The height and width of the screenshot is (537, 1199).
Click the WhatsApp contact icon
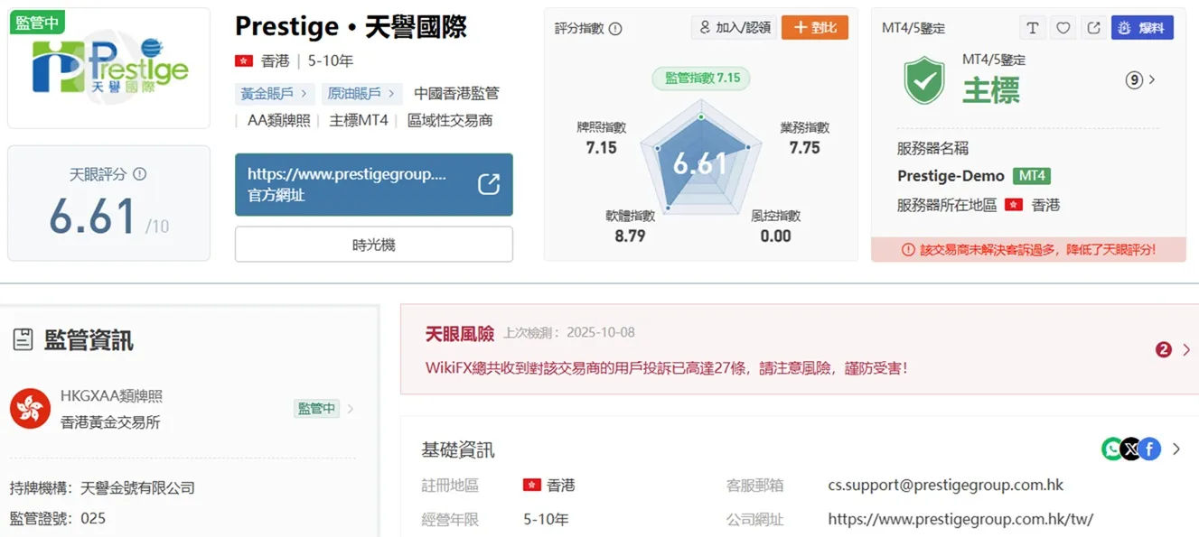[x=1112, y=449]
